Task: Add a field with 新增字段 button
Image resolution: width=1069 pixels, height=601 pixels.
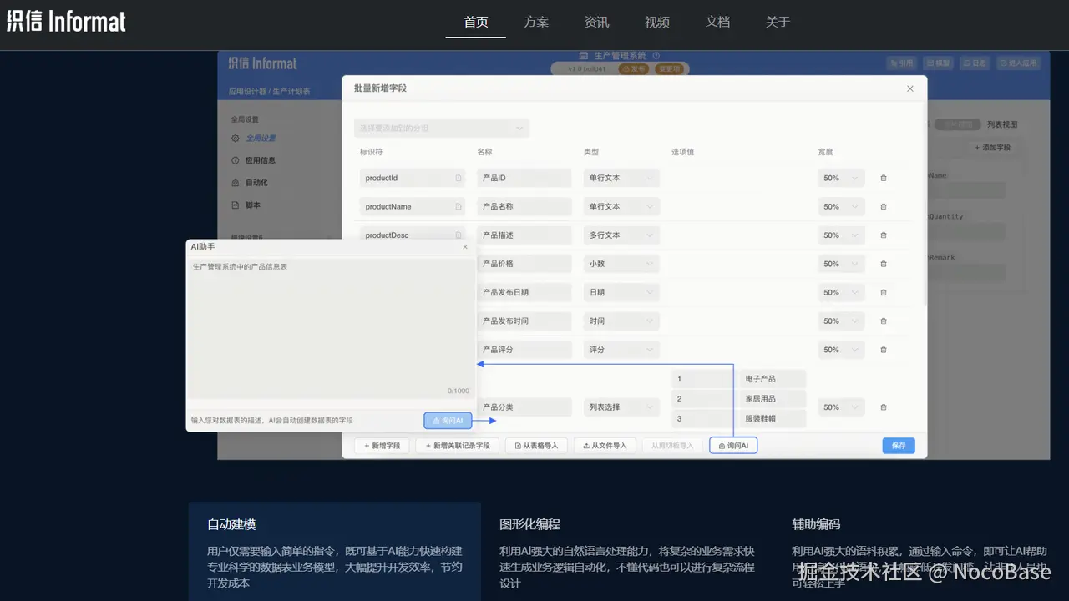Action: point(380,445)
